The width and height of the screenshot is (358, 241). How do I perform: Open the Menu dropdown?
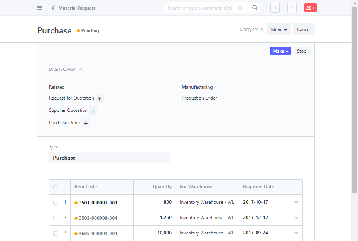coord(279,29)
